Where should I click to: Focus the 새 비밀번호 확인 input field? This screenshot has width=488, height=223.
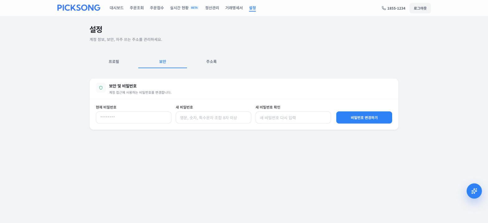pos(293,117)
